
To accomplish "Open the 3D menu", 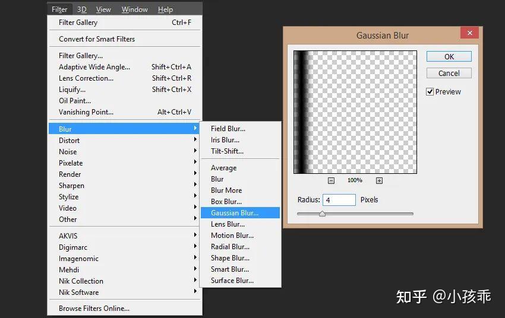I will [82, 9].
